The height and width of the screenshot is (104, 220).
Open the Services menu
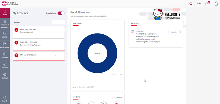[x=5, y=56]
